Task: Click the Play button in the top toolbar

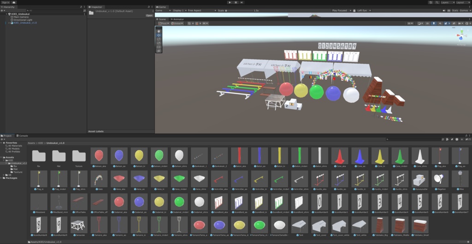Action: click(230, 2)
